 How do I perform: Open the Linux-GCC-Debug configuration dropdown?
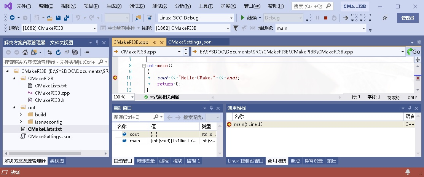point(231,18)
